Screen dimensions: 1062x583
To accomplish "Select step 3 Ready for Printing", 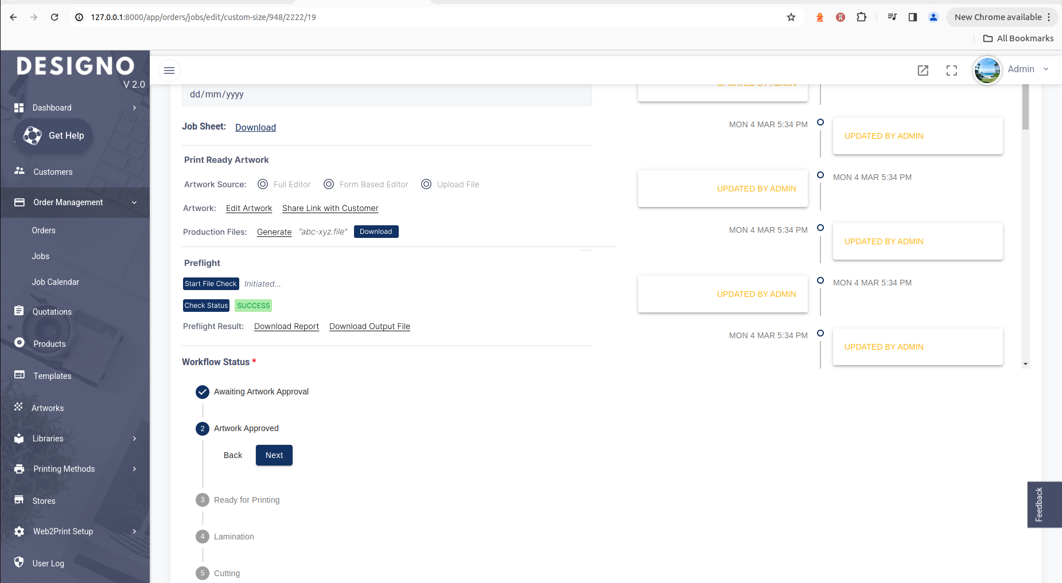I will (238, 500).
